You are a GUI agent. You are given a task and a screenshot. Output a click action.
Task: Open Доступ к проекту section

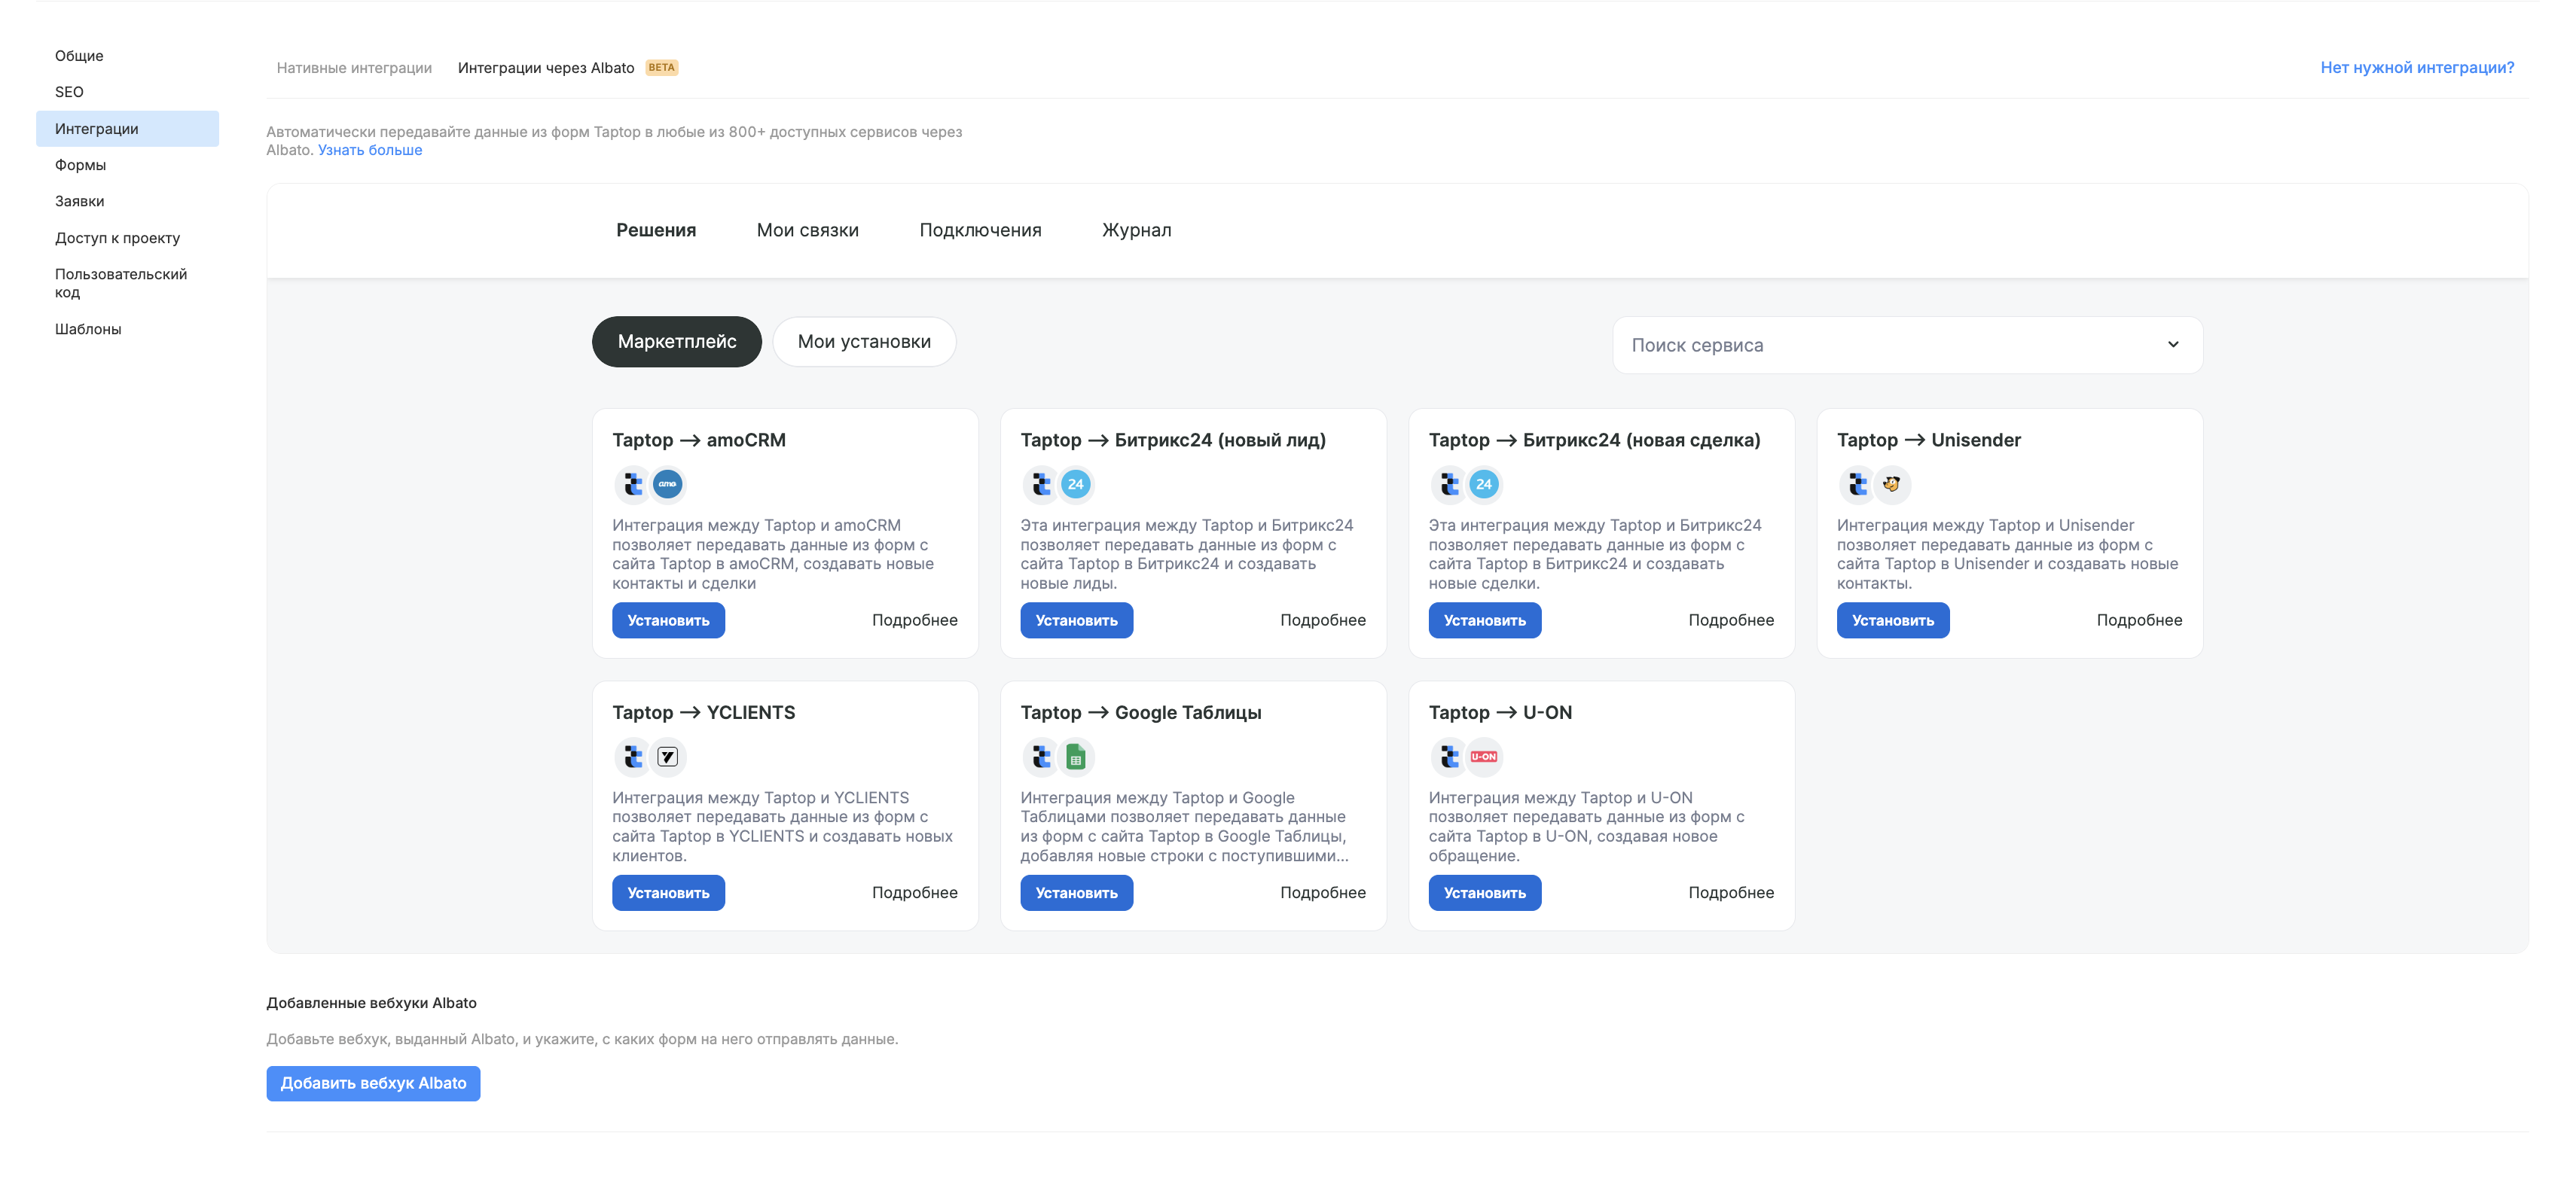pos(127,238)
